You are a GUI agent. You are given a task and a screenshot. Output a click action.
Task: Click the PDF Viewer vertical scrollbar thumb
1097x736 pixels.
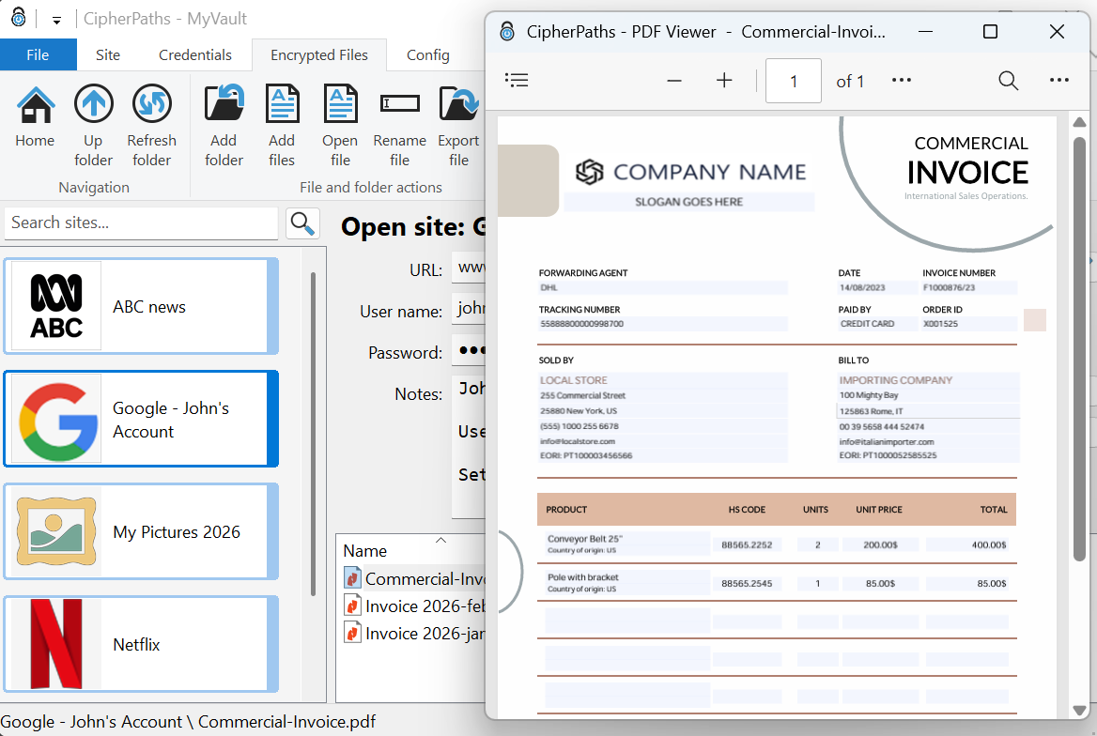pyautogui.click(x=1079, y=348)
